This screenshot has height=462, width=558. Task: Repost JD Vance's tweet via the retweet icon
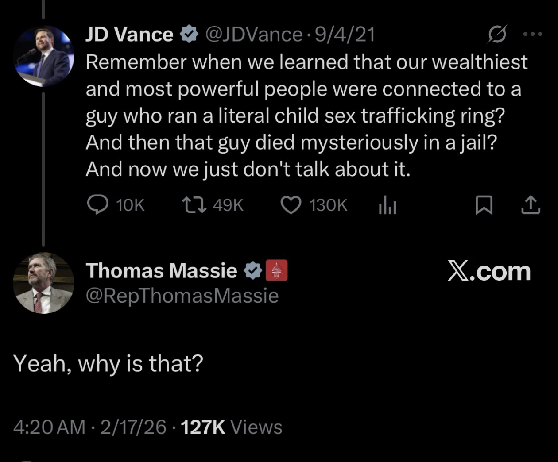point(194,205)
